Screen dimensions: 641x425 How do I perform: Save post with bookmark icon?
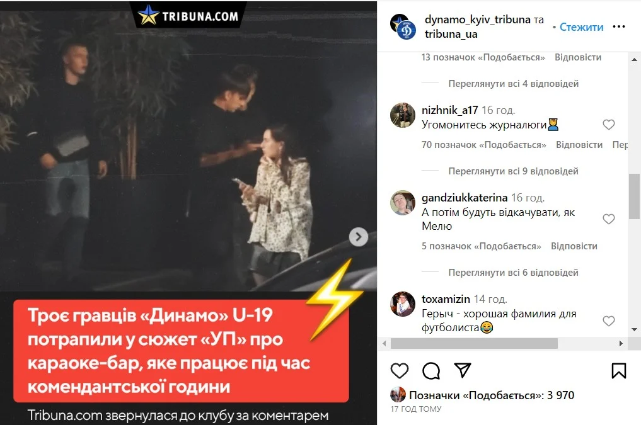[x=618, y=371]
